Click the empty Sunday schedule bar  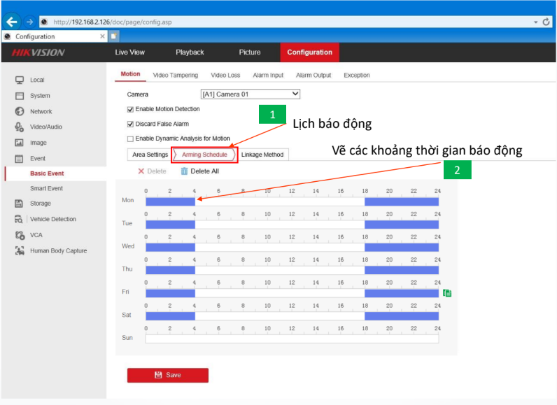coord(292,339)
